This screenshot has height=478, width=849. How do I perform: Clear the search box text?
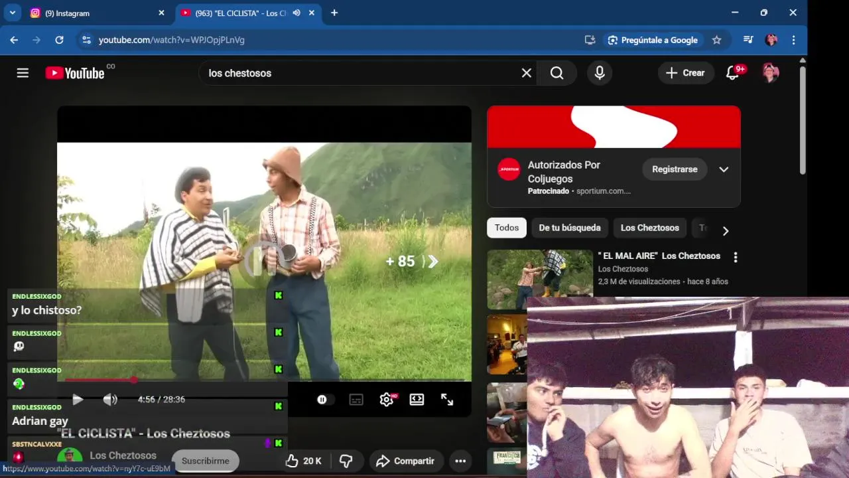[526, 73]
